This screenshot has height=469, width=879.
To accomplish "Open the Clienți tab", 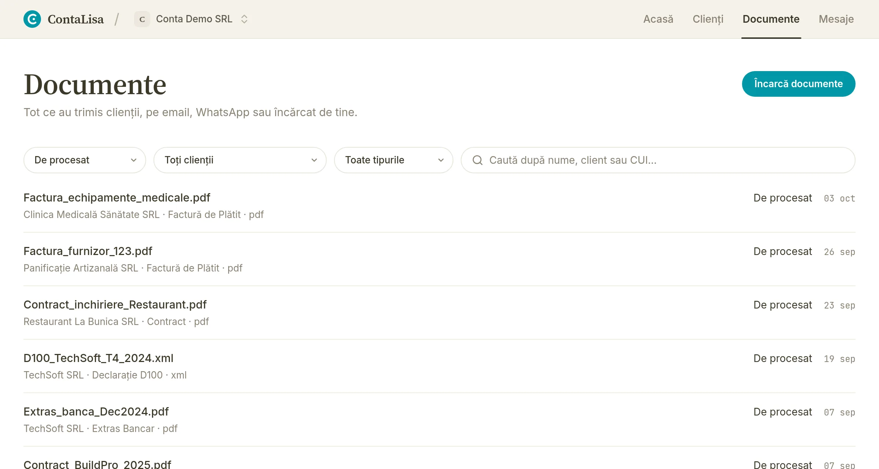I will click(x=708, y=19).
